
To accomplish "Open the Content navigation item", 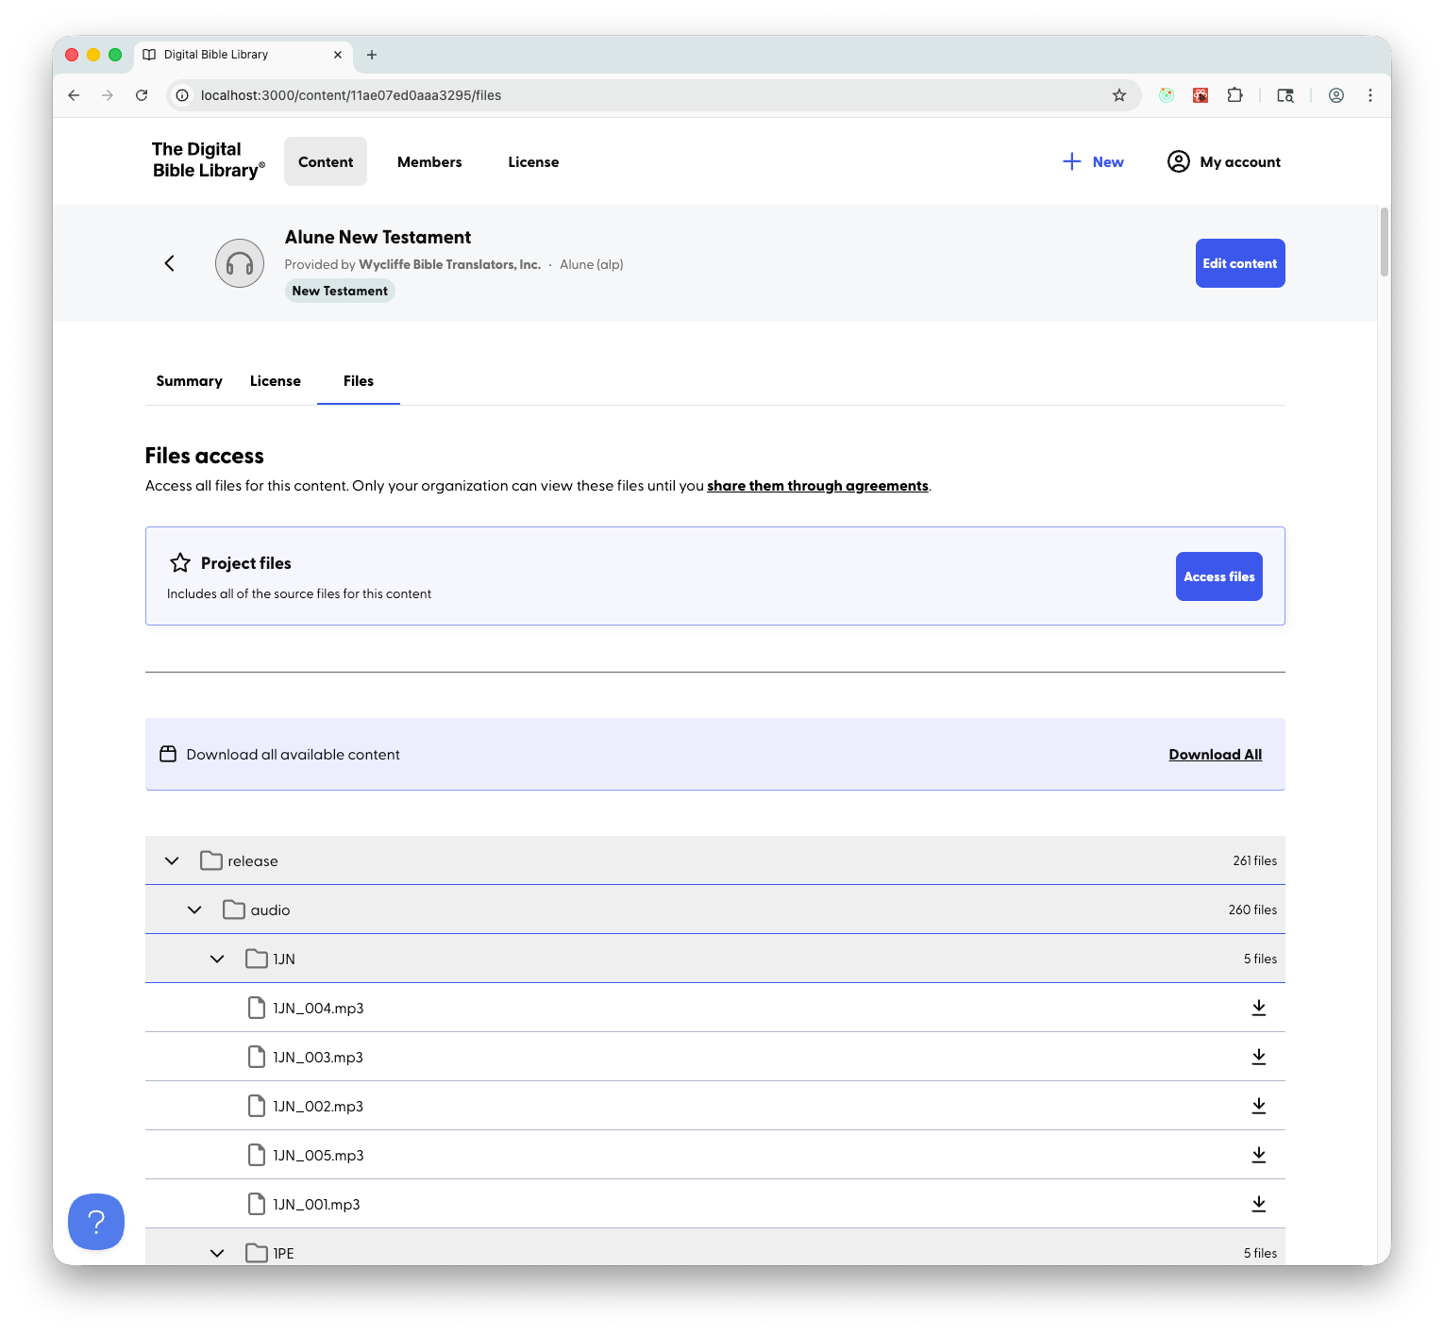I will (x=326, y=161).
